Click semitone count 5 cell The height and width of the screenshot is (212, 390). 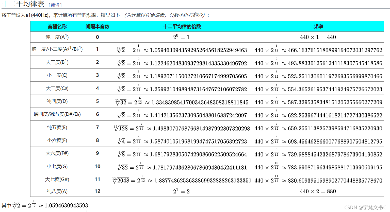tap(97, 101)
